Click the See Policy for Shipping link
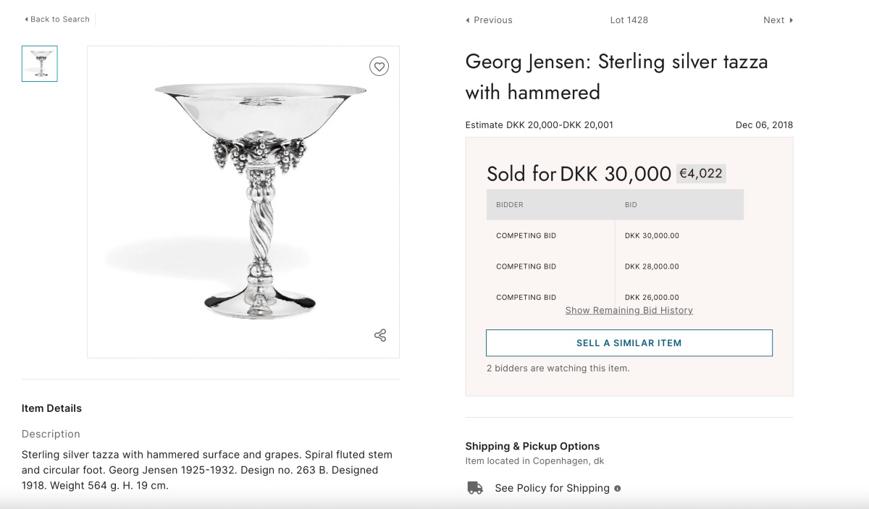869x509 pixels. (552, 488)
